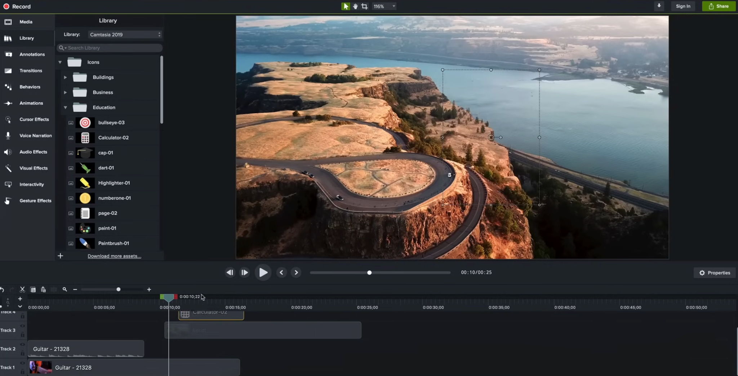Select the Calculator-02 library asset
This screenshot has height=376, width=738.
click(x=113, y=137)
